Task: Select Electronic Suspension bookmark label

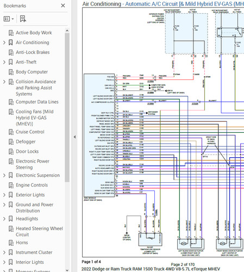Action: [x=37, y=175]
